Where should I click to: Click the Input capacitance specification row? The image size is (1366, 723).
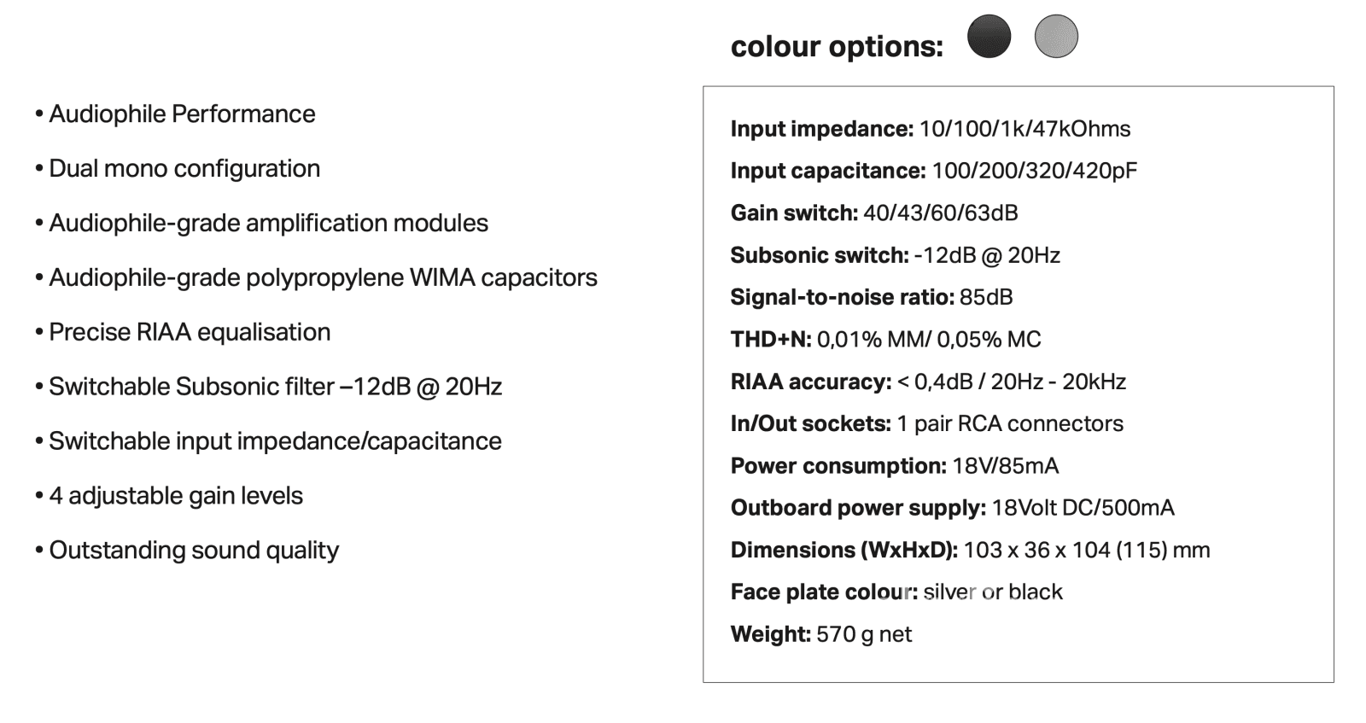click(933, 171)
